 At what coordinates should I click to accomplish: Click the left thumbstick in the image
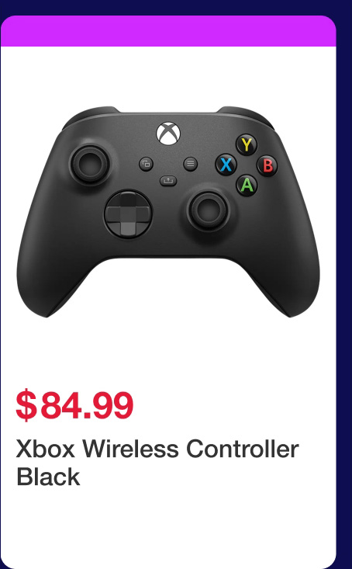click(x=89, y=165)
